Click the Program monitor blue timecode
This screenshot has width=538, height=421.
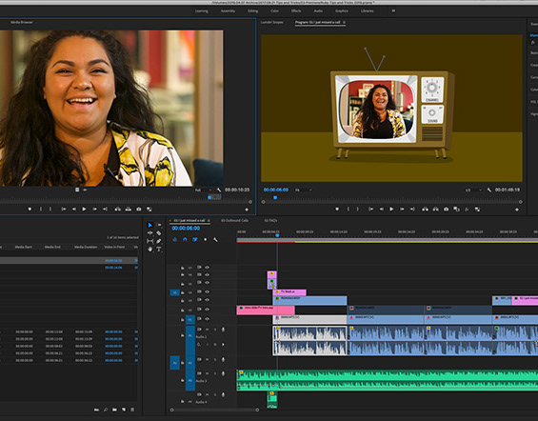[x=276, y=190]
